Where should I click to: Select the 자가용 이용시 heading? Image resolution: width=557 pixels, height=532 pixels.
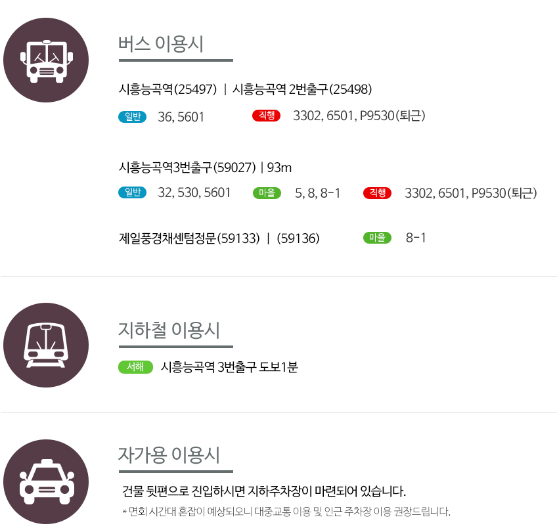click(x=169, y=455)
